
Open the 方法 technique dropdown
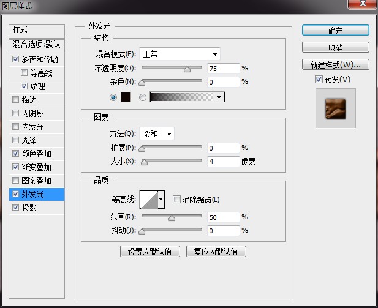[157, 133]
